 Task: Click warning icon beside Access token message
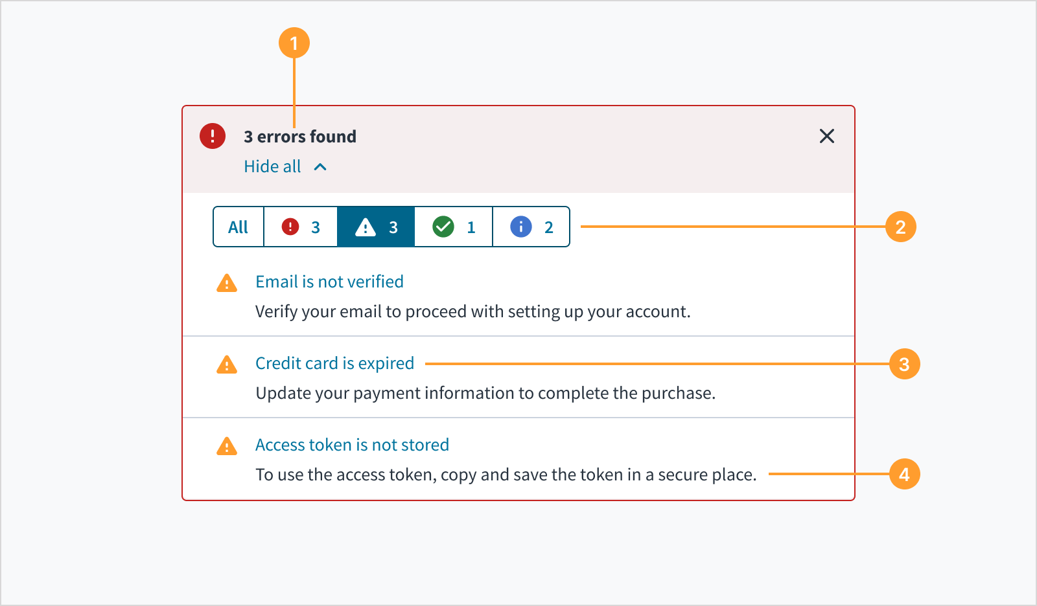(227, 447)
